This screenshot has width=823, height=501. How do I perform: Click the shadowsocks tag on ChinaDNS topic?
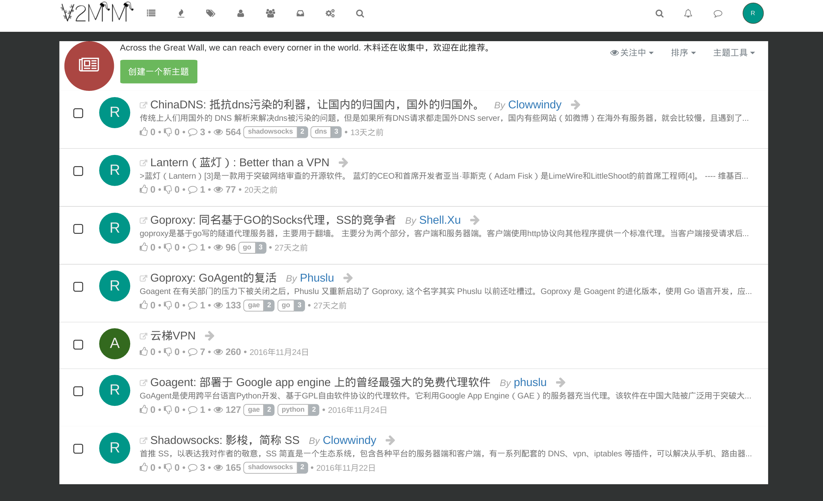pos(270,132)
